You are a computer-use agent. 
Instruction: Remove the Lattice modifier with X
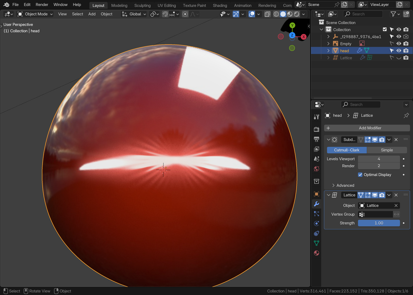coord(396,195)
